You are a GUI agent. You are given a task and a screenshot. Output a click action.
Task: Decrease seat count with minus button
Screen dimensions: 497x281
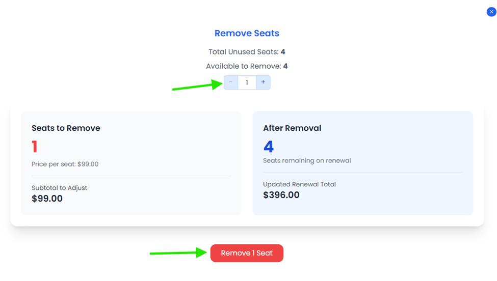(231, 82)
